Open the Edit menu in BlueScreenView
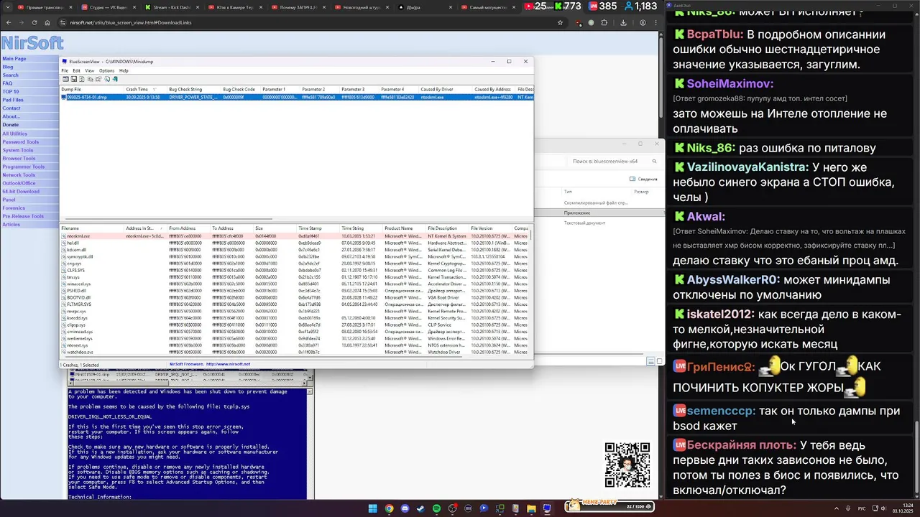The image size is (920, 517). (x=76, y=70)
